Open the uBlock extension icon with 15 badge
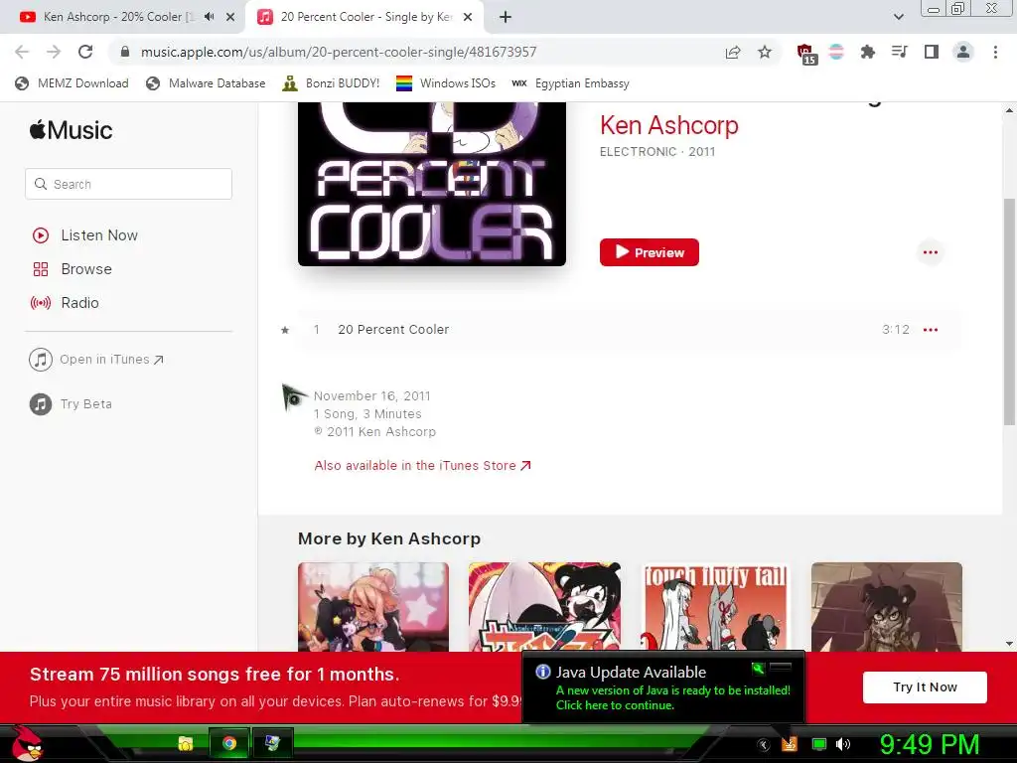Screen dimensions: 1017x763 (806, 54)
